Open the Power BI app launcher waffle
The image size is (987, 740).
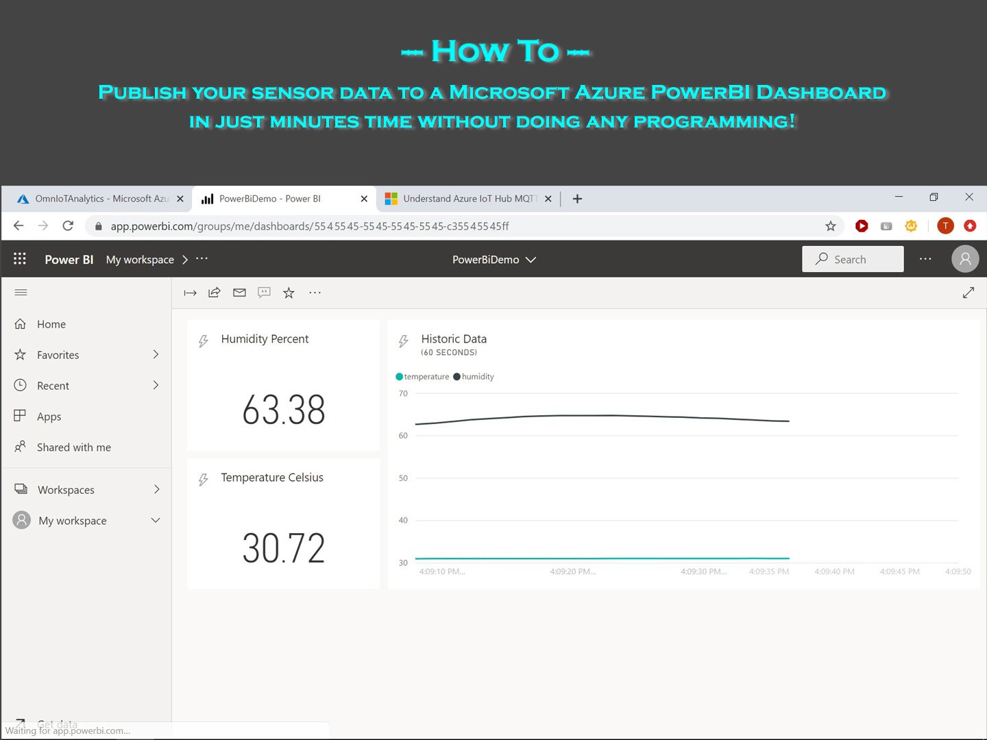click(x=20, y=258)
